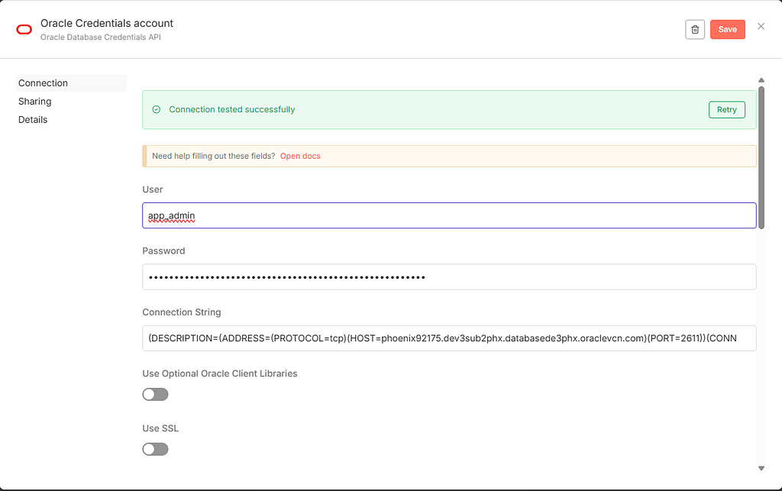Open docs link for field help
This screenshot has height=491, width=782.
pyautogui.click(x=300, y=156)
